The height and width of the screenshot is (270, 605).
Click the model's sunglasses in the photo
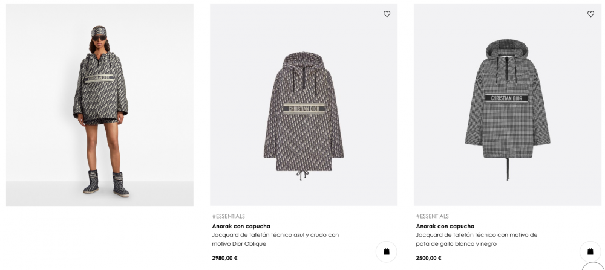coord(99,39)
